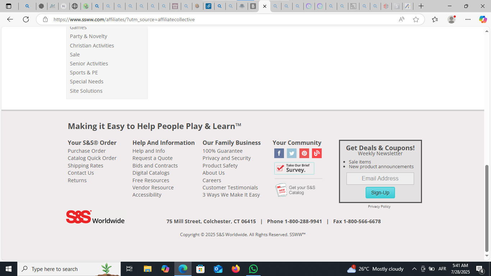Open Task View on the taskbar
Image resolution: width=491 pixels, height=276 pixels.
(129, 269)
